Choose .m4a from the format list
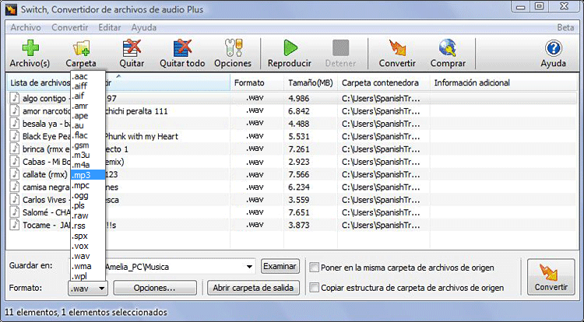The width and height of the screenshot is (584, 322). click(x=88, y=165)
